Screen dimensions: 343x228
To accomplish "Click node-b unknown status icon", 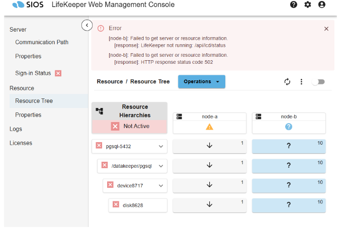I will coord(289,127).
